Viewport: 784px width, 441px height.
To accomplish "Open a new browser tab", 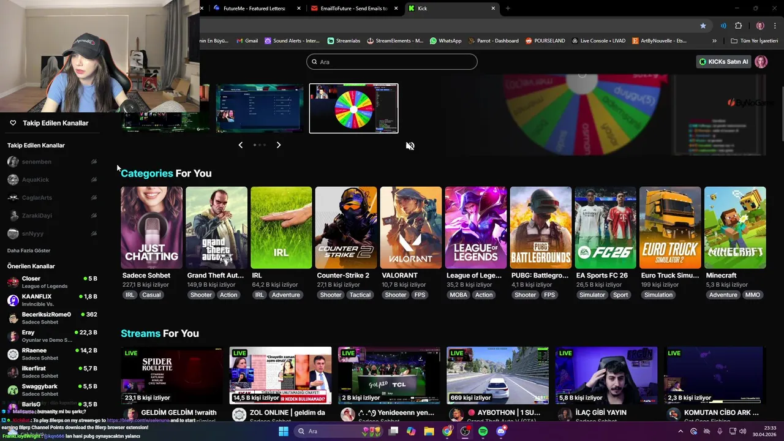I will coord(508,8).
